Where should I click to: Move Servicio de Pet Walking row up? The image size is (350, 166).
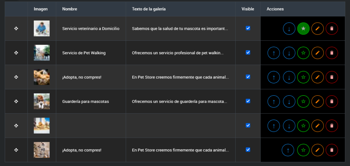click(273, 53)
